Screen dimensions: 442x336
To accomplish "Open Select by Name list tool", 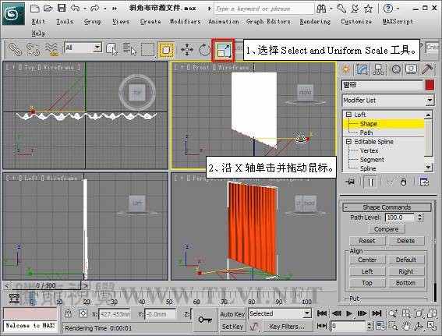I will pyautogui.click(x=129, y=49).
